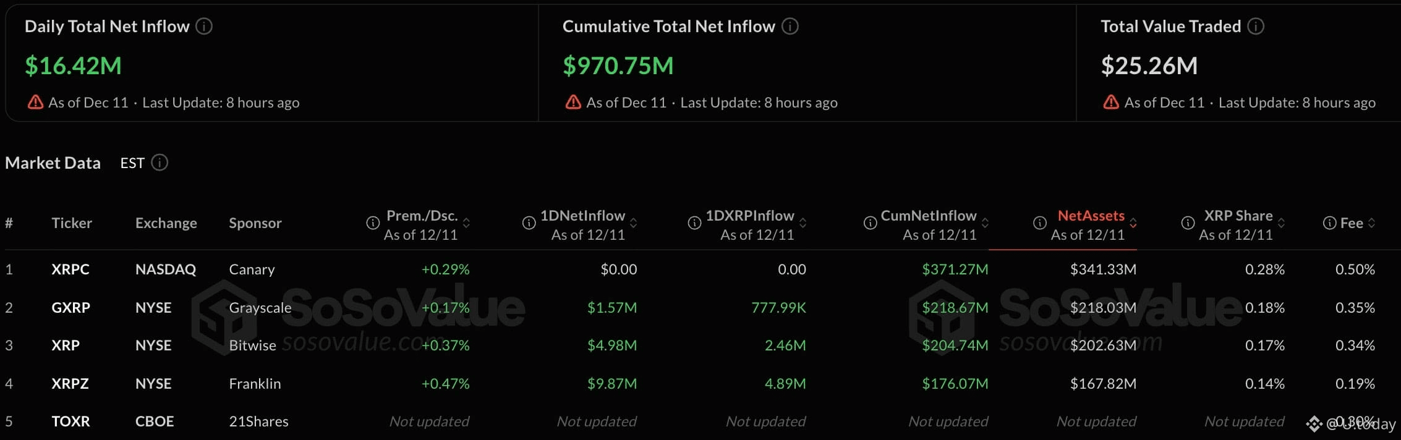Viewport: 1401px width, 440px height.
Task: Click info icon before XRP Share header
Action: [x=1188, y=223]
